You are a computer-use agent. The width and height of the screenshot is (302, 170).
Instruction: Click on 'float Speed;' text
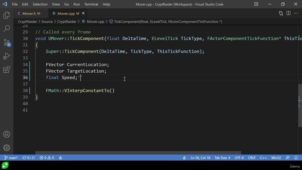[62, 77]
